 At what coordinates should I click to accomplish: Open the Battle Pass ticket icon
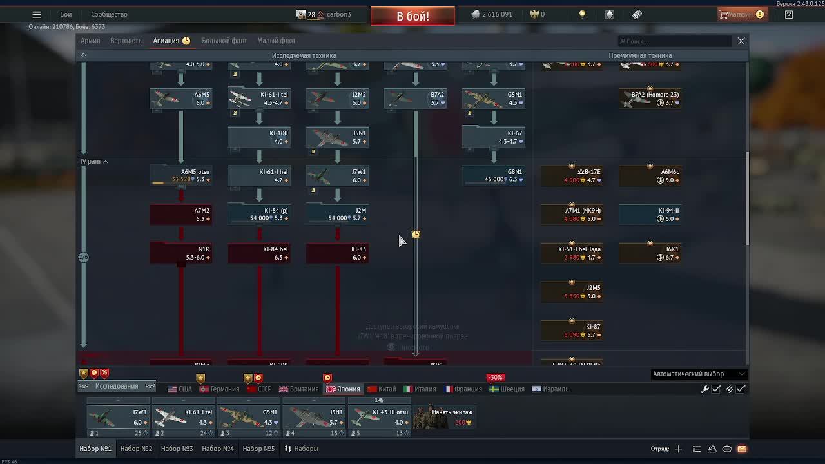pos(637,14)
